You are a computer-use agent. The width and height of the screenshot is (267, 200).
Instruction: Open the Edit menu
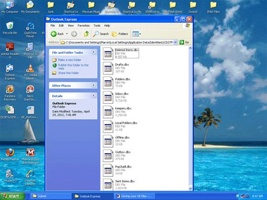(61, 26)
